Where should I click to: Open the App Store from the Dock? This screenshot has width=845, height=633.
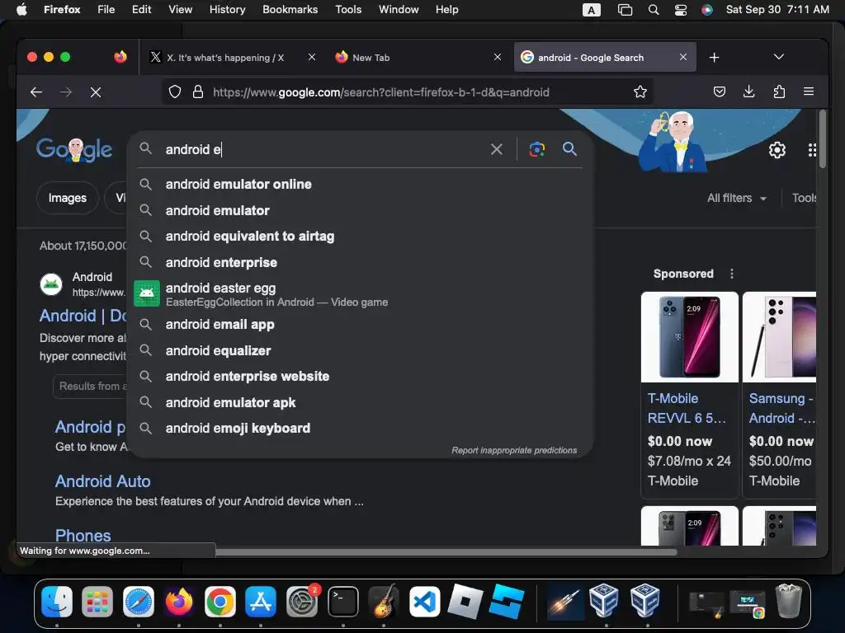point(261,601)
